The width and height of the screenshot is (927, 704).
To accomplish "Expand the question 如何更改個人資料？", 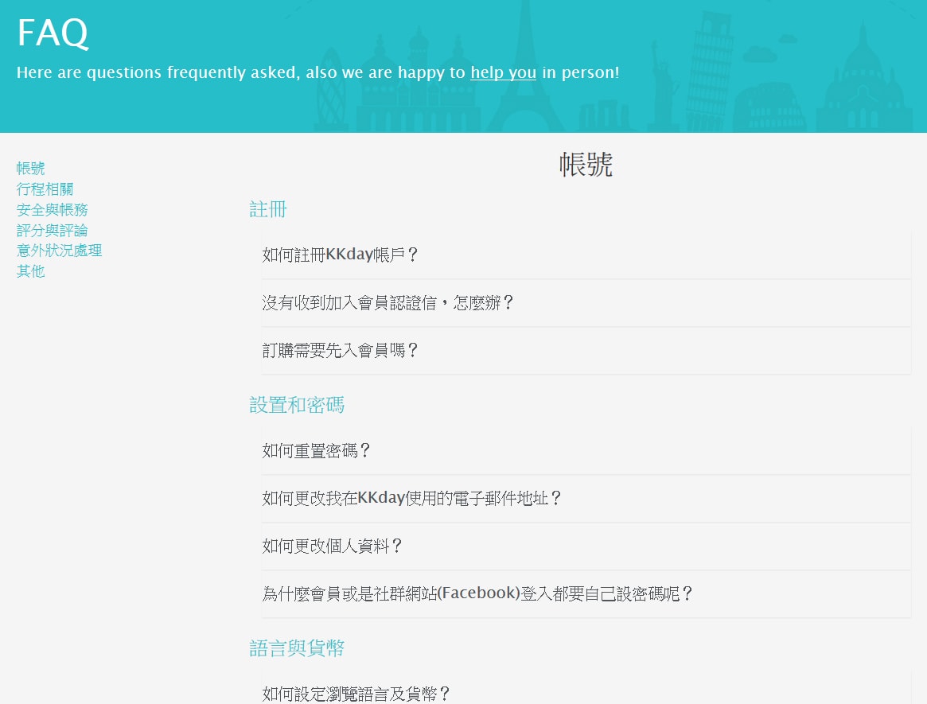I will pyautogui.click(x=586, y=546).
